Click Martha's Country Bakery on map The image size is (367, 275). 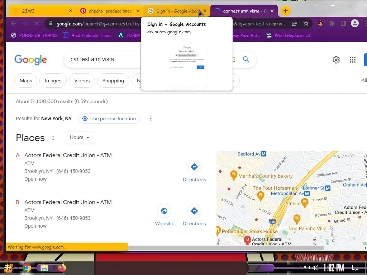pyautogui.click(x=261, y=175)
